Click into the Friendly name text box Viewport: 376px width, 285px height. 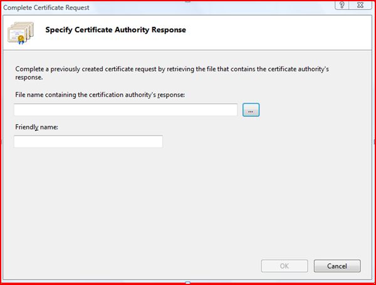point(88,141)
